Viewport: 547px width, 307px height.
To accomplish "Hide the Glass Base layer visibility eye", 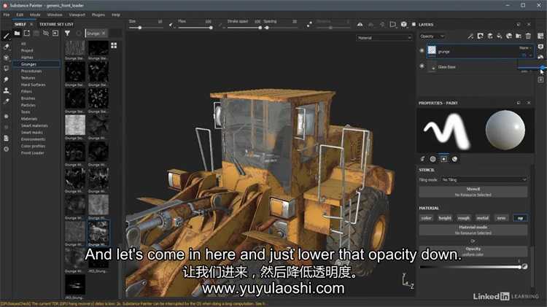I will pos(422,66).
